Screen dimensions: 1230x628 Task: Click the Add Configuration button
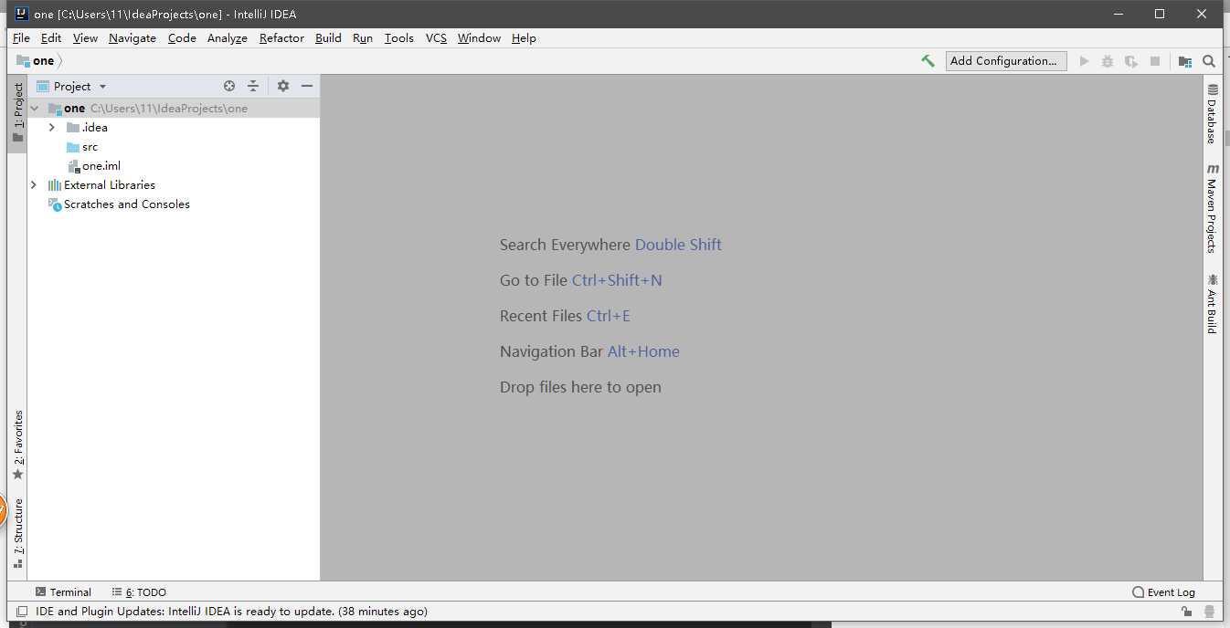(x=1006, y=61)
